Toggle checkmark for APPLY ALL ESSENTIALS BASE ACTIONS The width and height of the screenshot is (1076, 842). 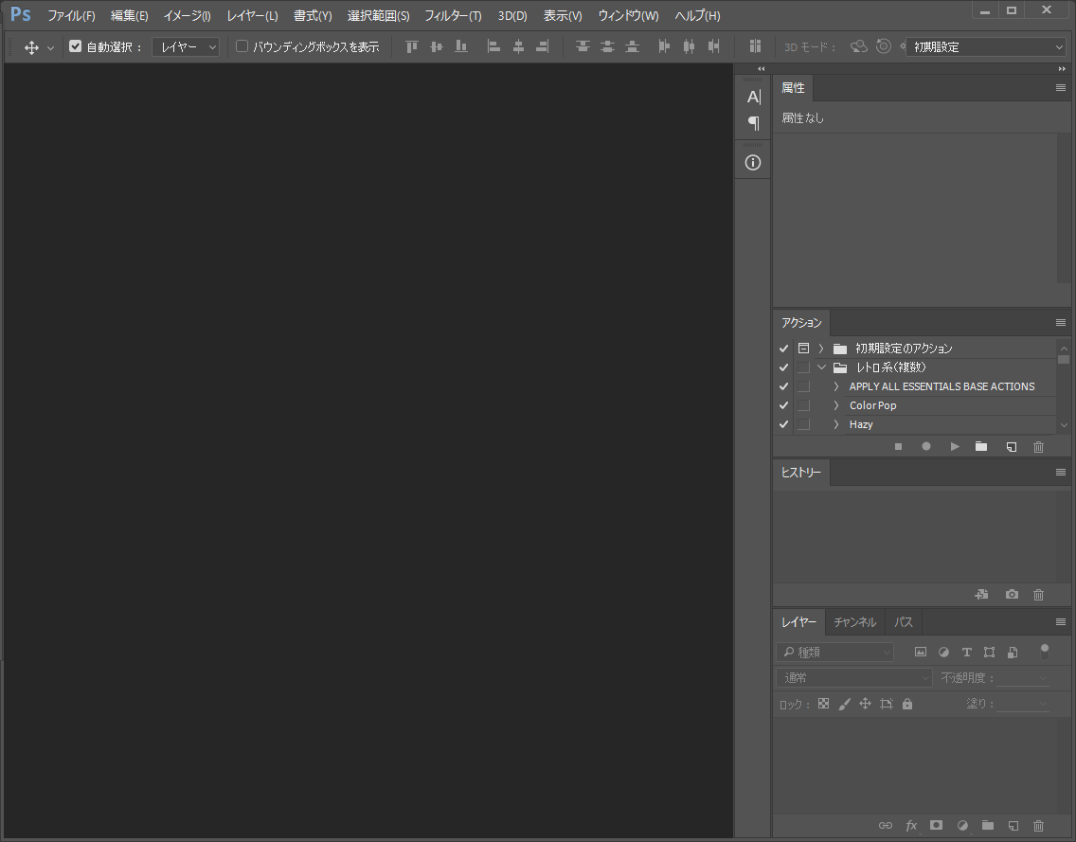pyautogui.click(x=783, y=386)
